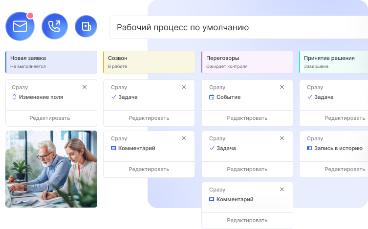The width and height of the screenshot is (368, 229).
Task: Close the 'Комментарий' card in the Созвон column
Action: pos(184,138)
